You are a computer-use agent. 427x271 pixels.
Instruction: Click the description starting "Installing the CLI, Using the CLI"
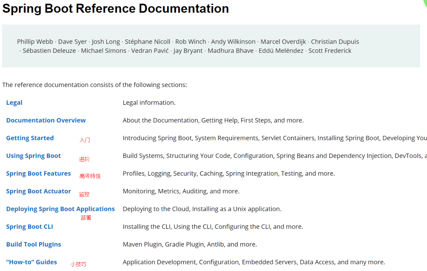click(x=213, y=227)
